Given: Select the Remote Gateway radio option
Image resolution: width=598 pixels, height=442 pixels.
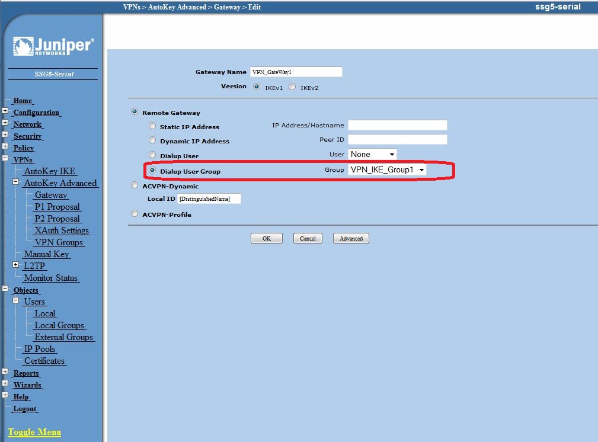Looking at the screenshot, I should click(x=135, y=112).
